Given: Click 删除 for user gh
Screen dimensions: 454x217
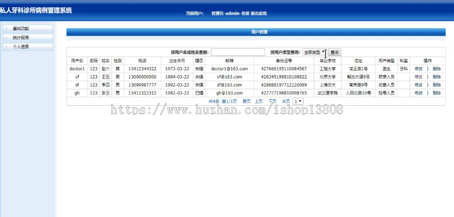Looking at the screenshot, I should click(437, 93).
